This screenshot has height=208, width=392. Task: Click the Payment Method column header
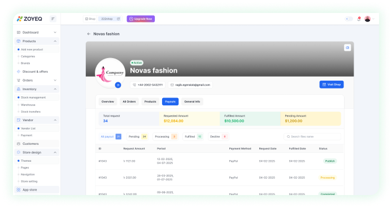(x=240, y=149)
